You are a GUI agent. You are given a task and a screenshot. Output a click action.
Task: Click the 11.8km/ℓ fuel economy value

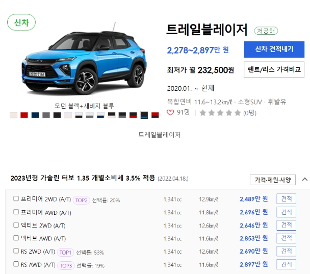[x=209, y=212]
